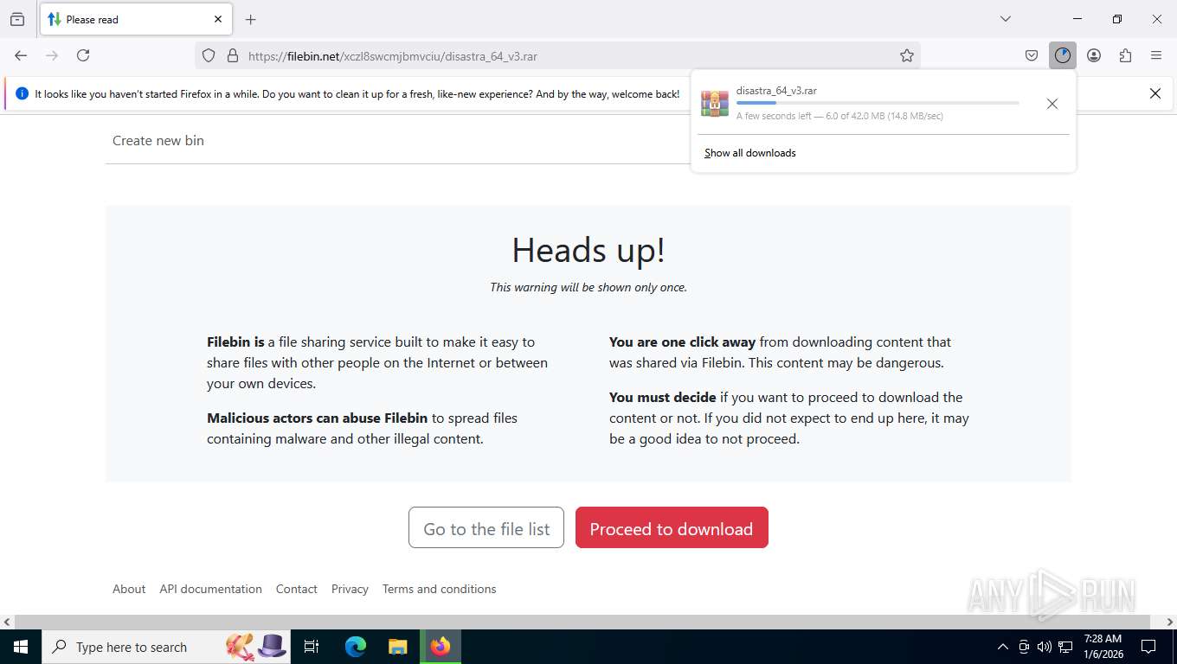Image resolution: width=1177 pixels, height=664 pixels.
Task: Click the horizontal scrollbar track
Action: [582, 622]
